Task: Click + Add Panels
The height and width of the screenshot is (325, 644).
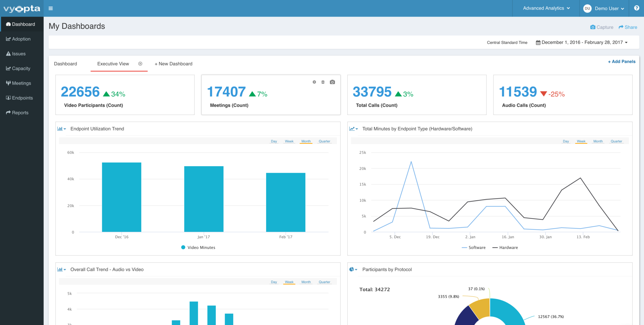Action: (x=622, y=62)
